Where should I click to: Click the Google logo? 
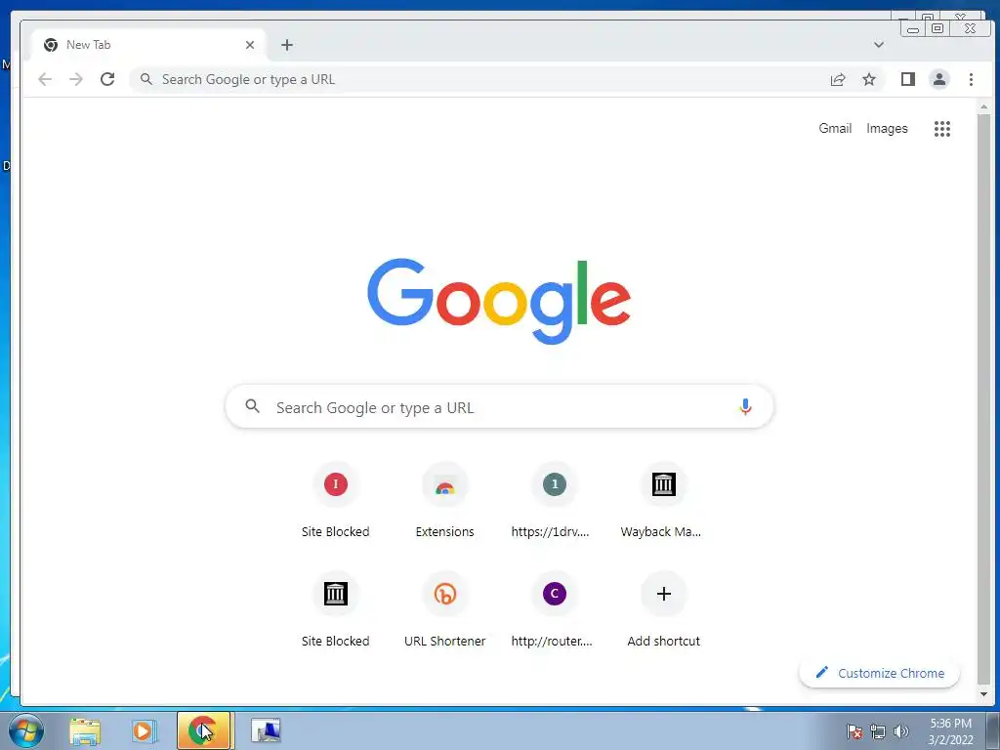pyautogui.click(x=499, y=301)
